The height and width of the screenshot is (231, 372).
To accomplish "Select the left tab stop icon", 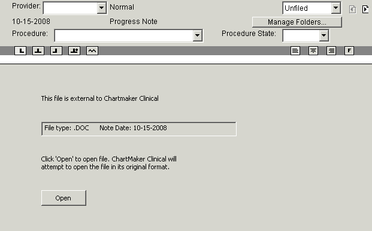I will (20, 50).
